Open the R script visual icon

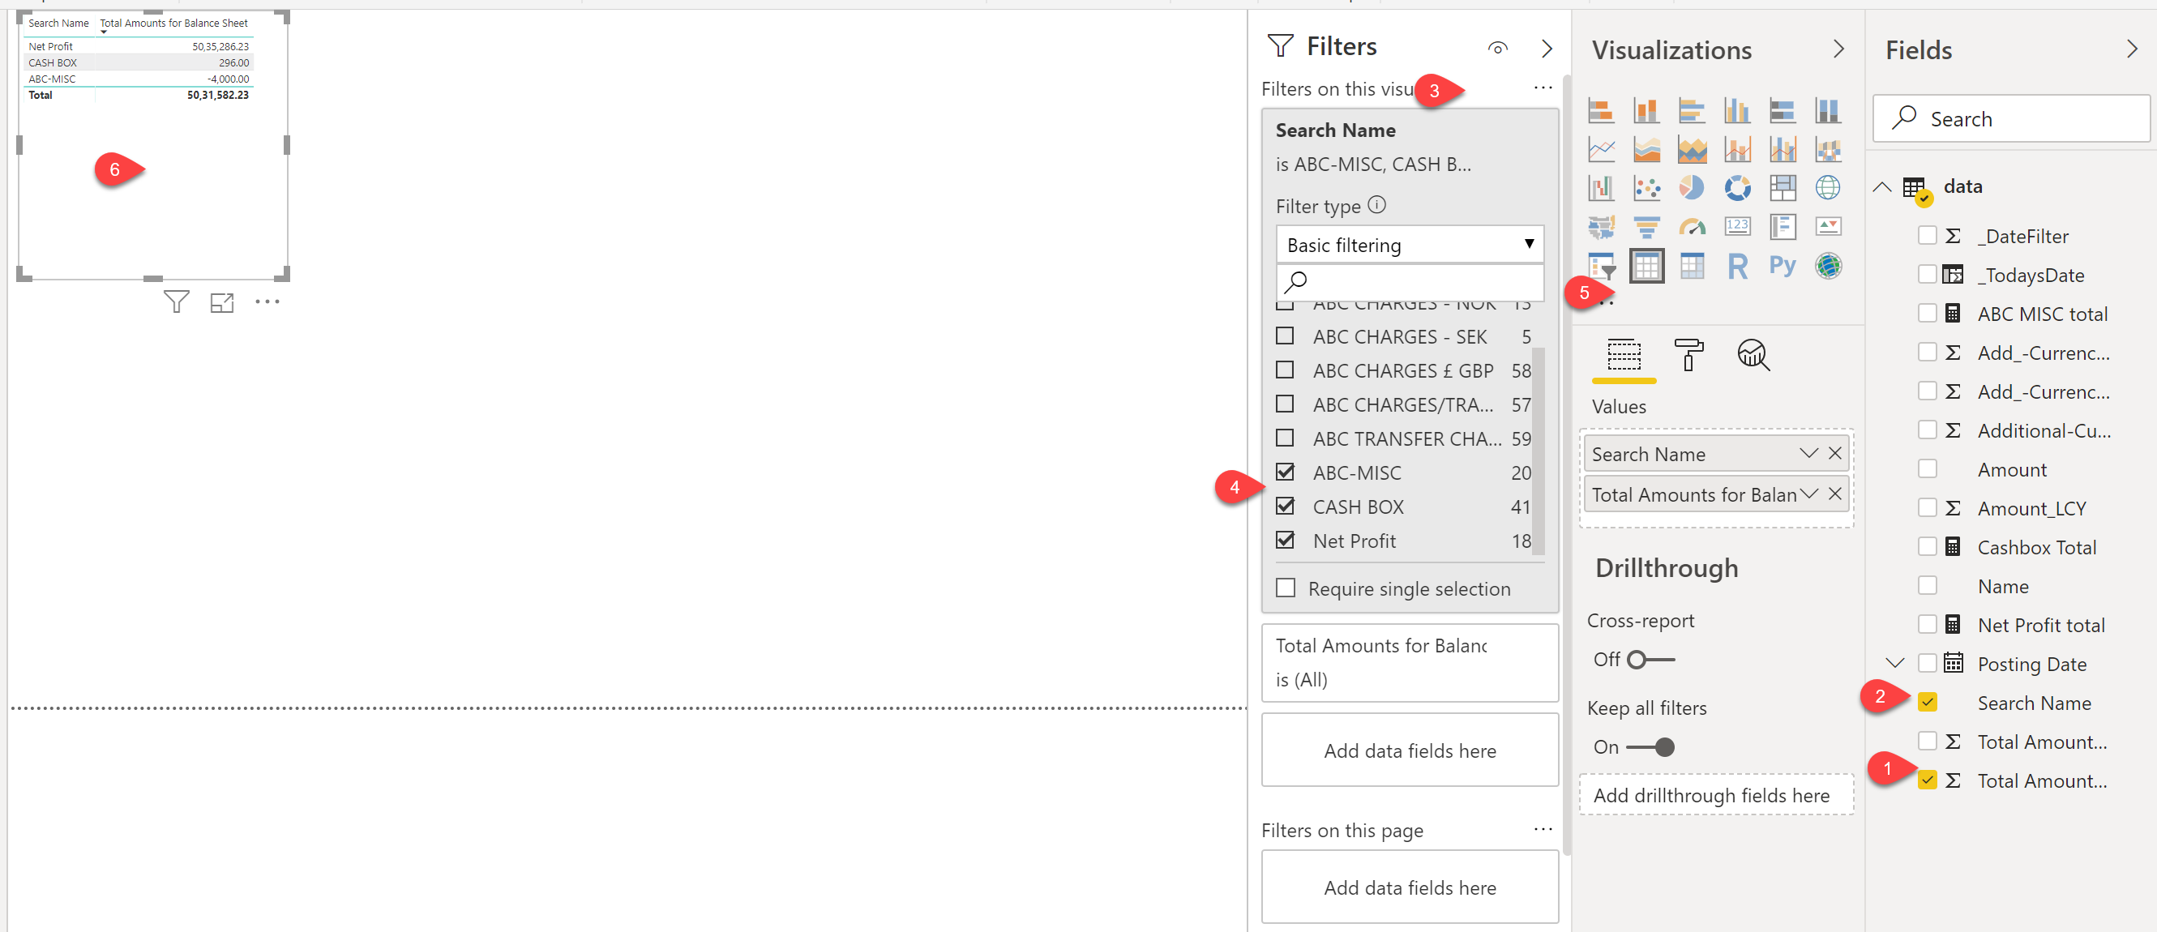[1737, 266]
